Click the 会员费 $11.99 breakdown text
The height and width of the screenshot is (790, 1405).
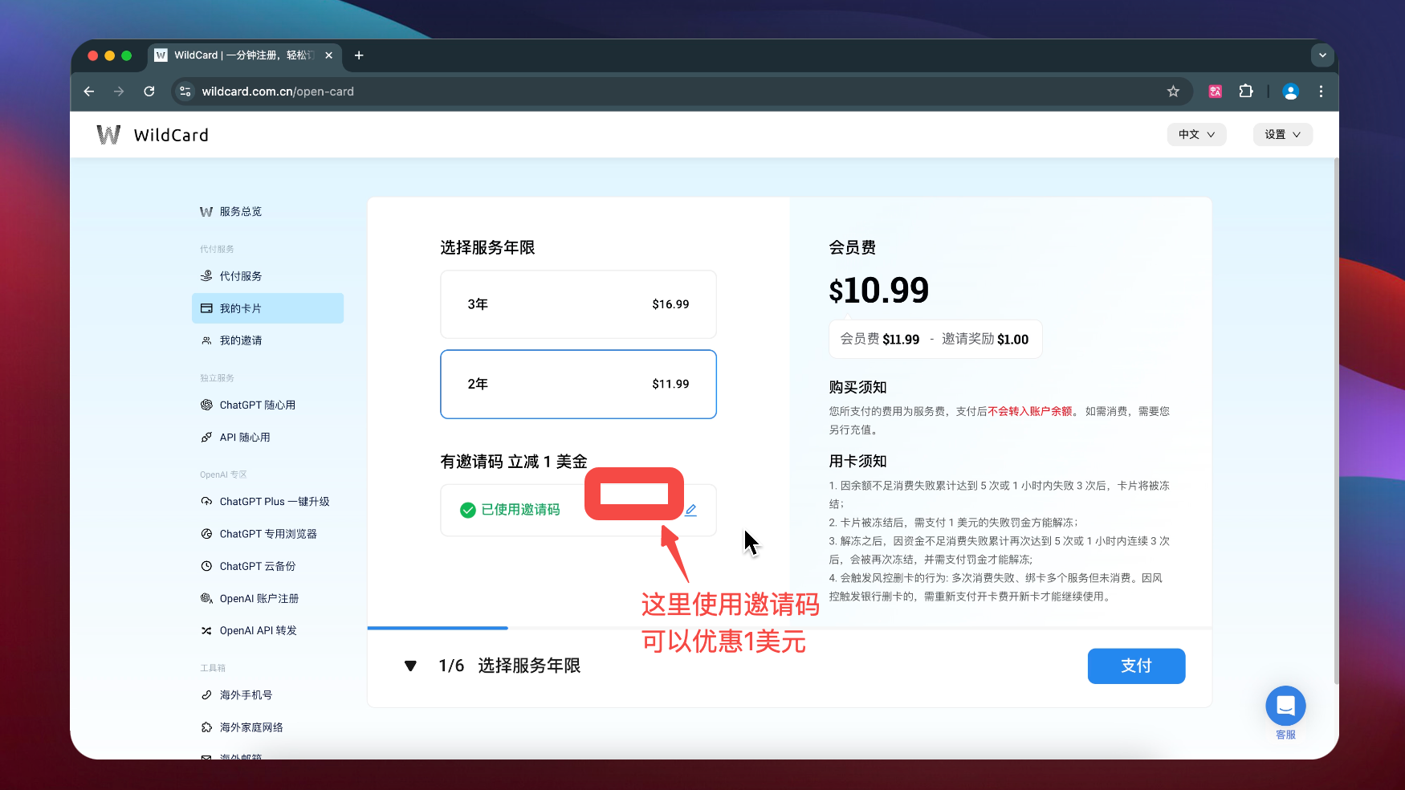880,340
